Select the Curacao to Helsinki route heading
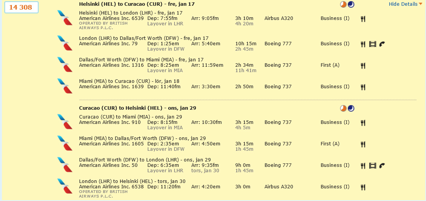 coord(138,108)
